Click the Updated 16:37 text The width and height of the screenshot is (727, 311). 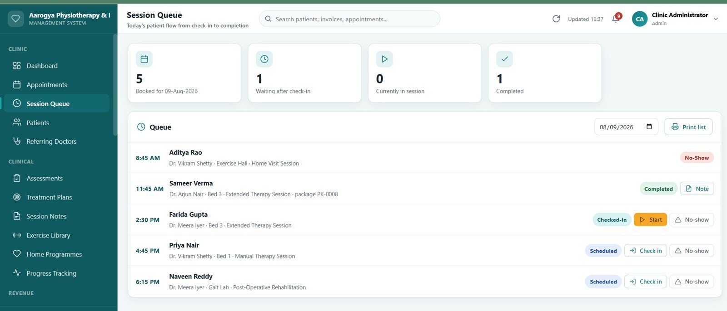pyautogui.click(x=586, y=19)
